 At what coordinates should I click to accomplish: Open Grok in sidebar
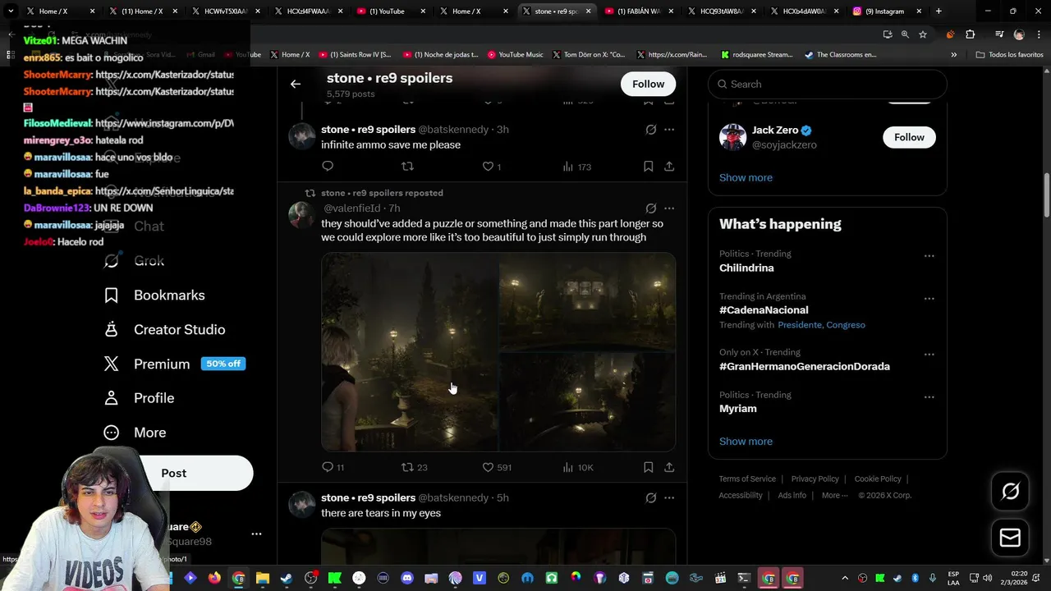pyautogui.click(x=135, y=261)
